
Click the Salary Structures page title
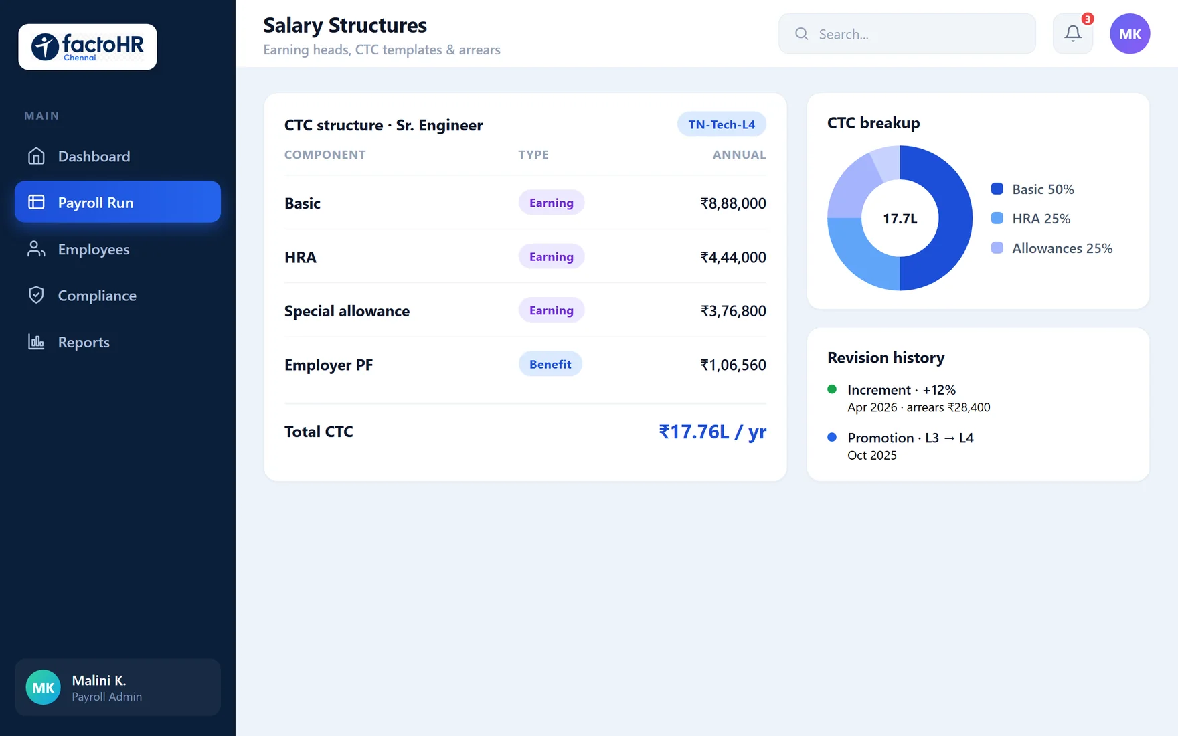click(345, 25)
